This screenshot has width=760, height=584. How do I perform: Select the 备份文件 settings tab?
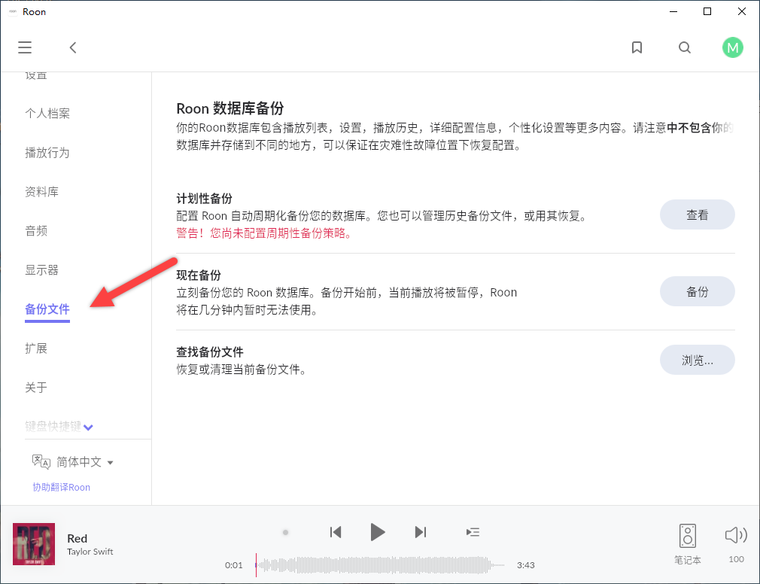point(47,309)
